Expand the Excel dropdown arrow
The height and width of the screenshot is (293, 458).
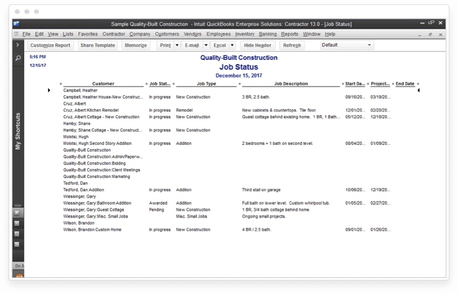[x=232, y=45]
